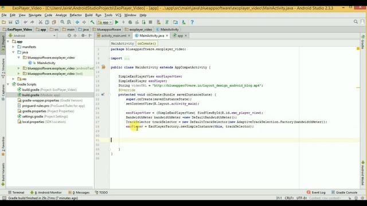Expand the res folder
Image resolution: width=367 pixels, height=206 pixels.
pos(13,79)
